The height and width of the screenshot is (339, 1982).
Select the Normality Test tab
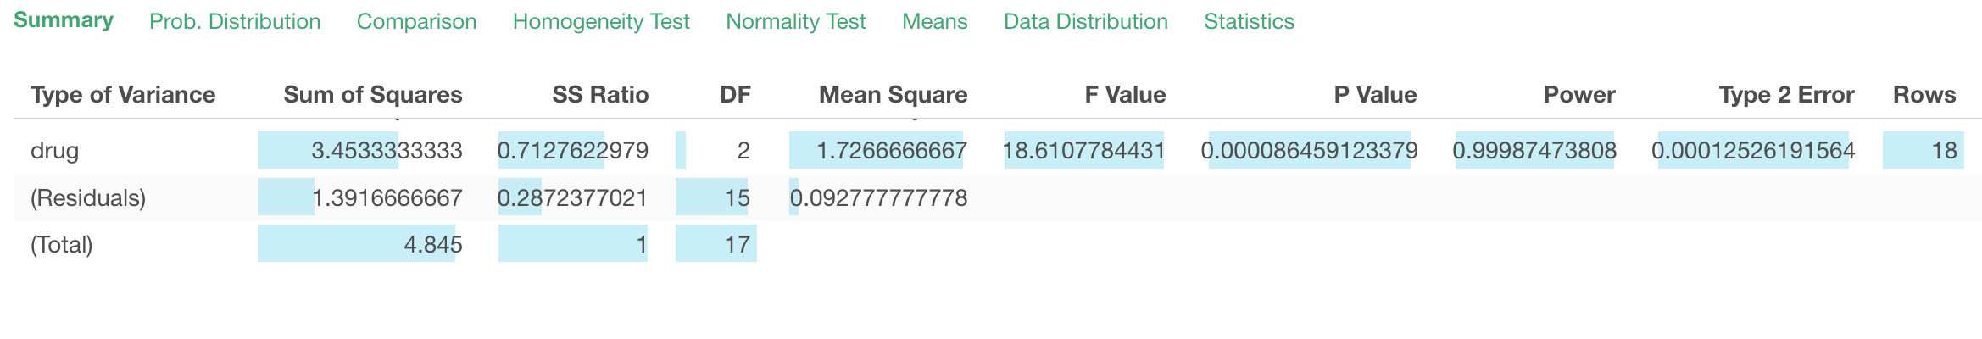click(795, 21)
